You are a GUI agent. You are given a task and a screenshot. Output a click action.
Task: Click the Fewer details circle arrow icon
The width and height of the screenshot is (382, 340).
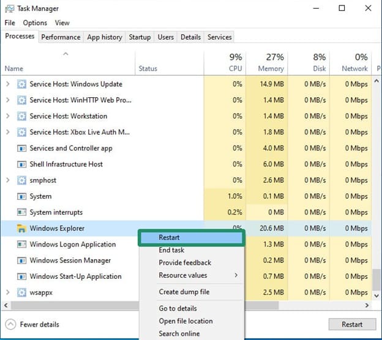tap(10, 325)
